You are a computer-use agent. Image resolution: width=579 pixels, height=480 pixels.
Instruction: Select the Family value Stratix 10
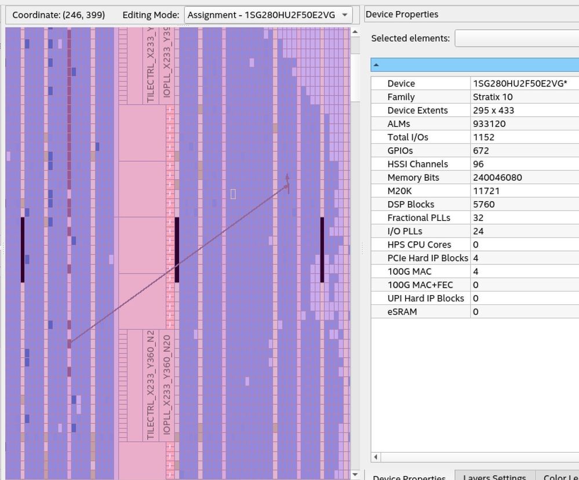point(493,97)
